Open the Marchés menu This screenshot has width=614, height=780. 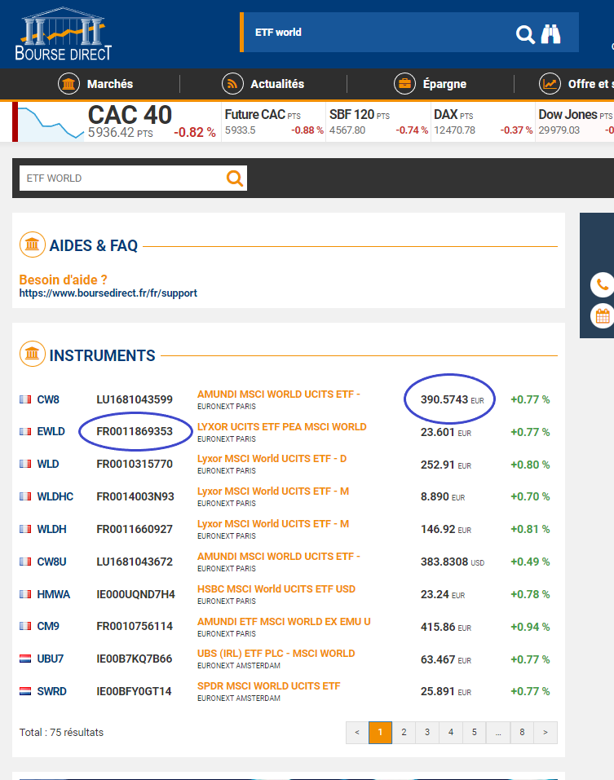95,84
